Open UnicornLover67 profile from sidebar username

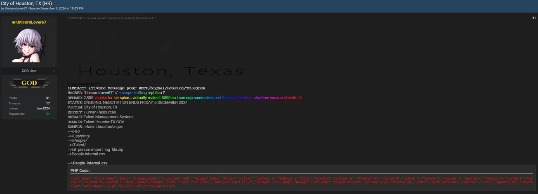[x=31, y=22]
